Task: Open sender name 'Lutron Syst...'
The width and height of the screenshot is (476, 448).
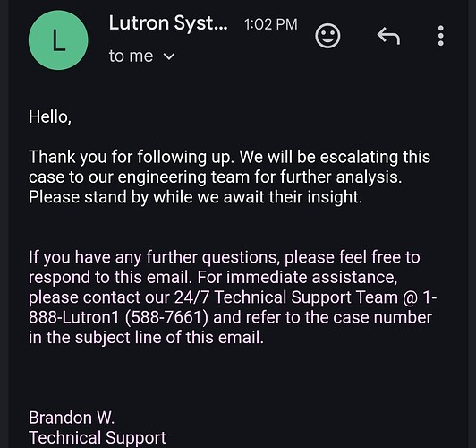Action: [168, 23]
